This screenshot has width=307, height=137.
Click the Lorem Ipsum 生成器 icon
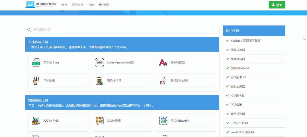[x=99, y=63]
